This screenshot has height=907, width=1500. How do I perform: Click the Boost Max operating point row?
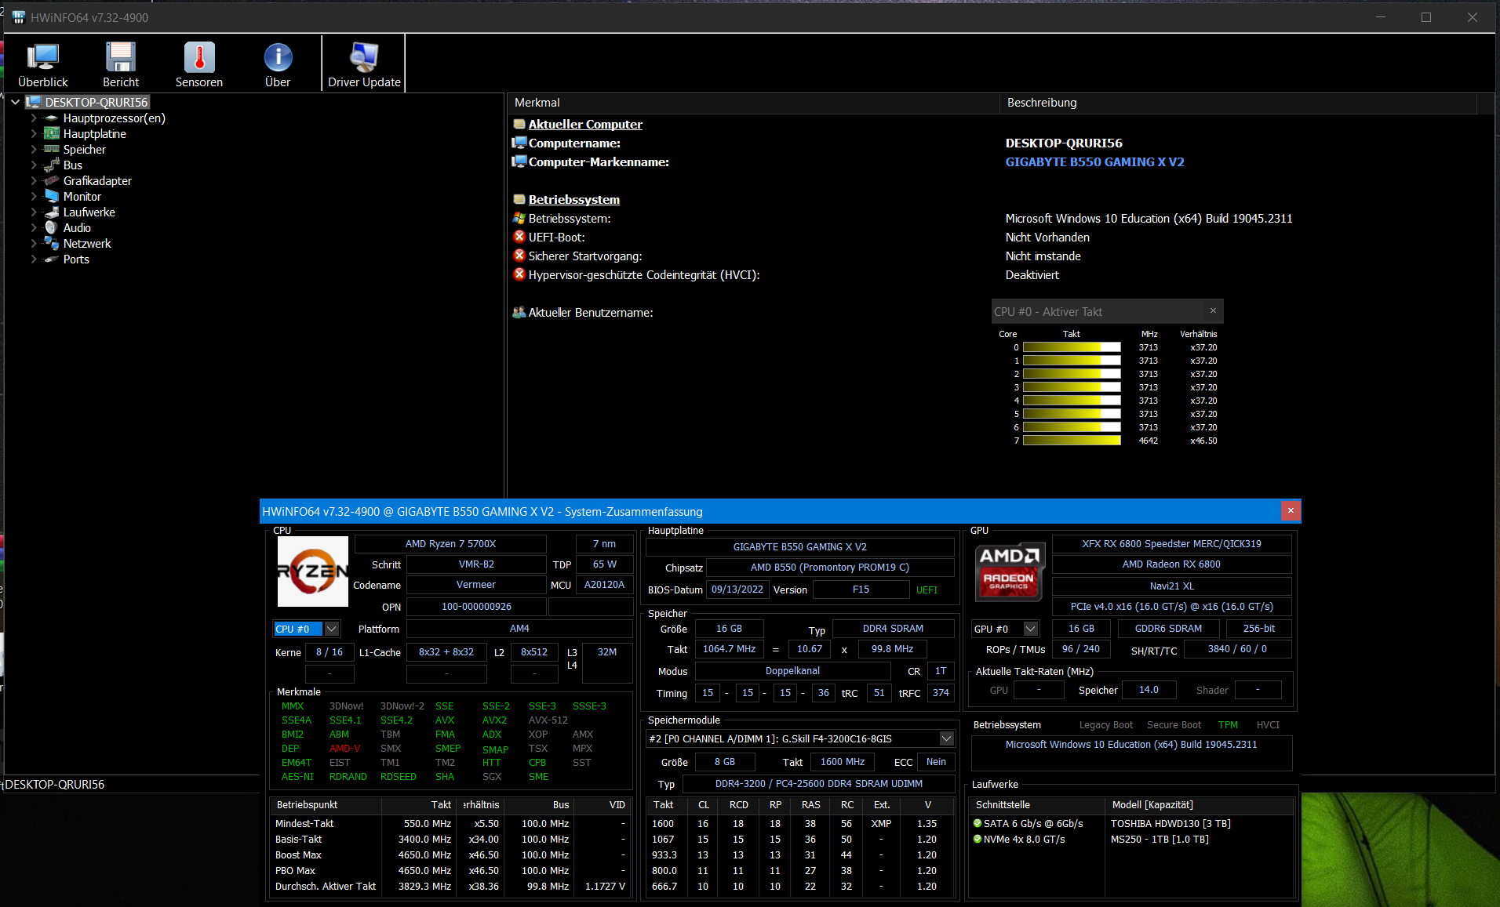(x=450, y=854)
